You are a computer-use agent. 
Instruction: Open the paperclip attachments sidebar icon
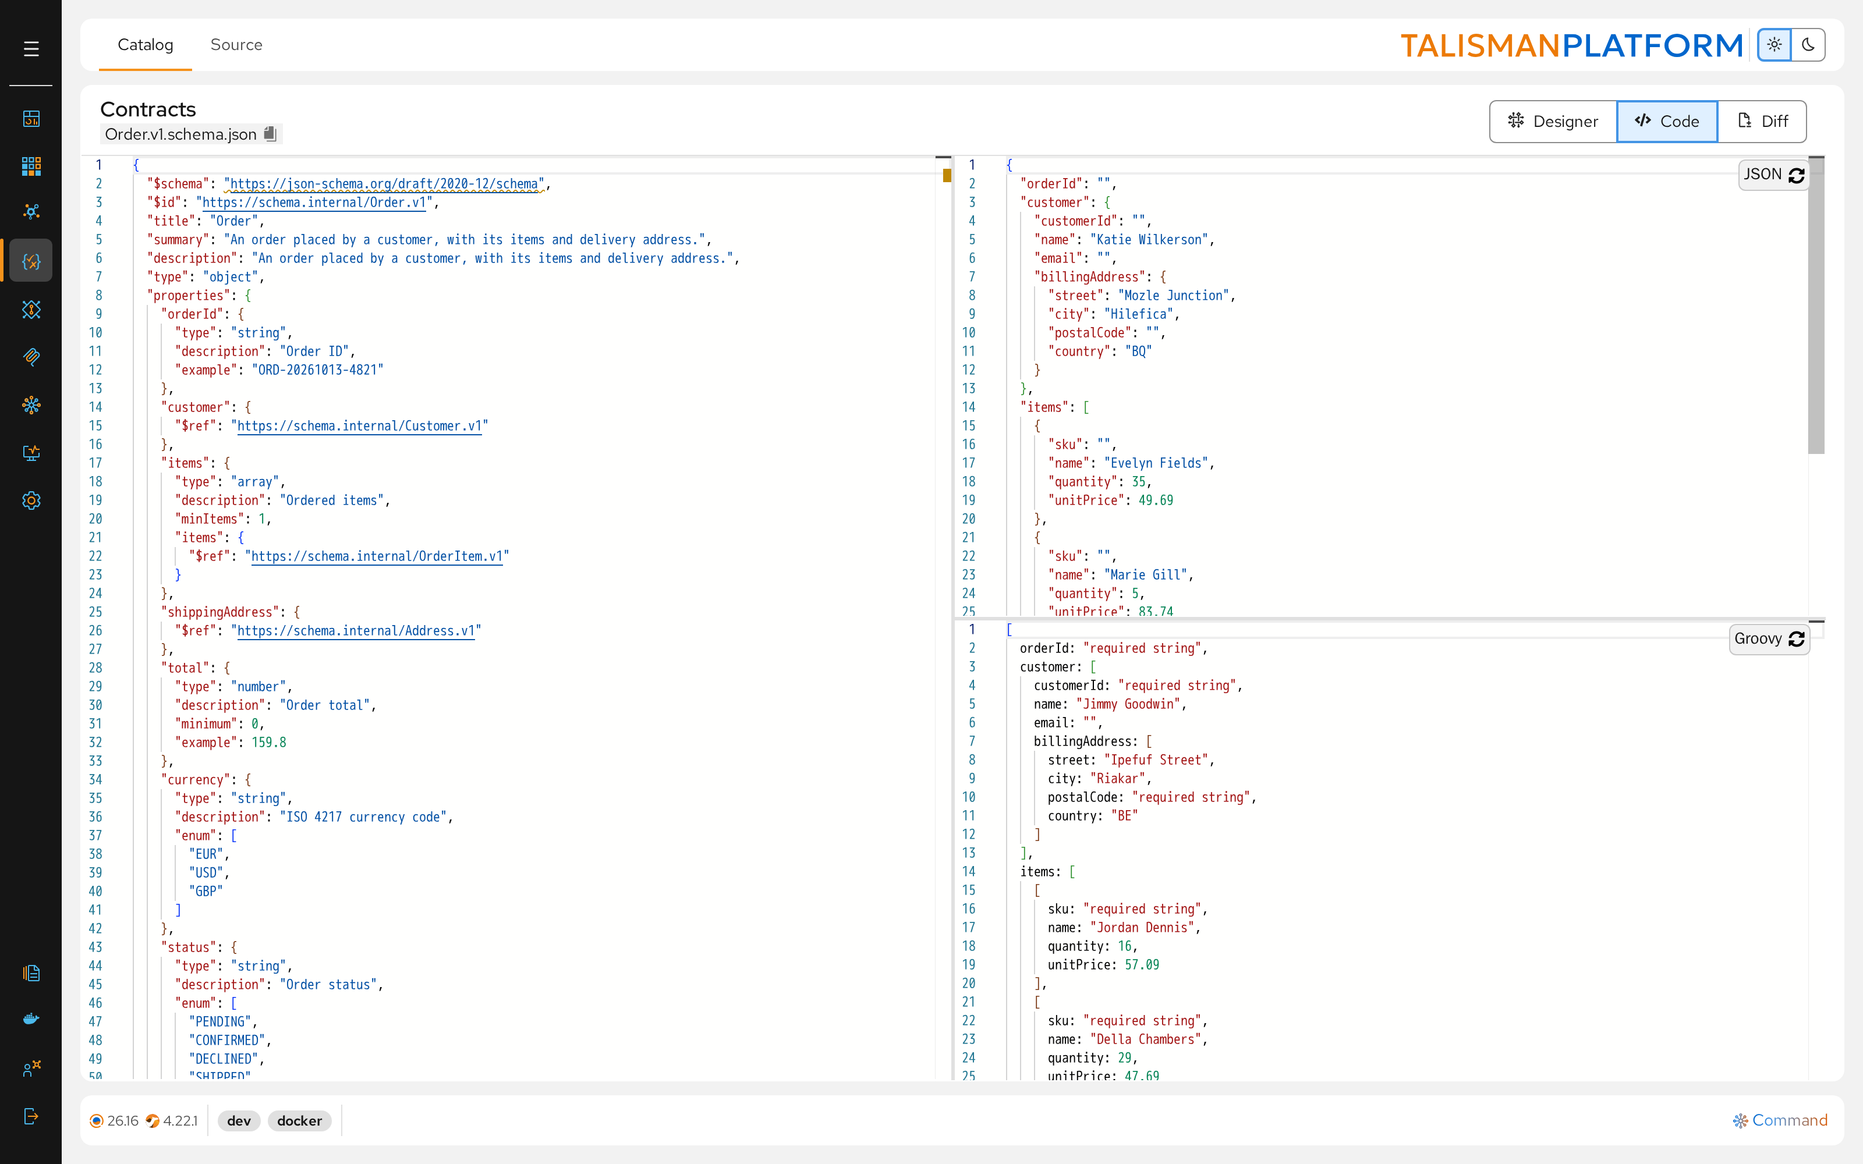(x=31, y=356)
